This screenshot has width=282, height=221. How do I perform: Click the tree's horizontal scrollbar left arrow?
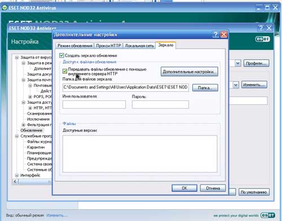click(x=15, y=182)
